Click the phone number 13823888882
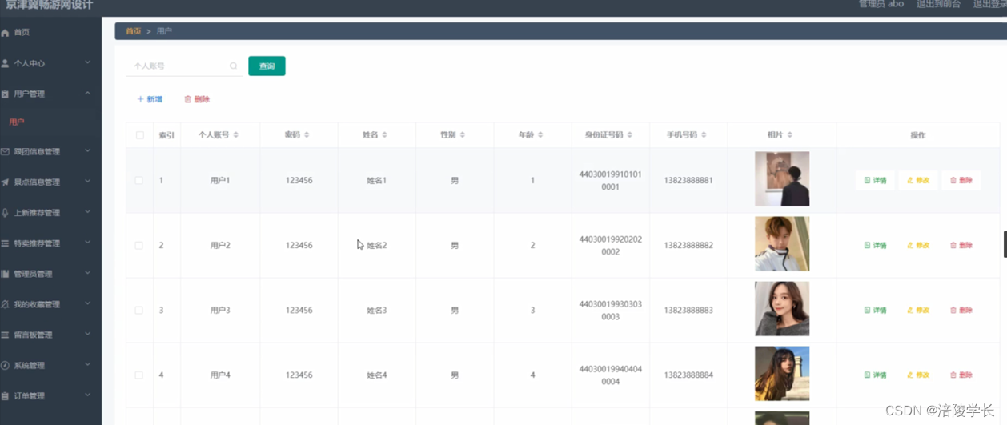Viewport: 1007px width, 425px height. click(688, 246)
